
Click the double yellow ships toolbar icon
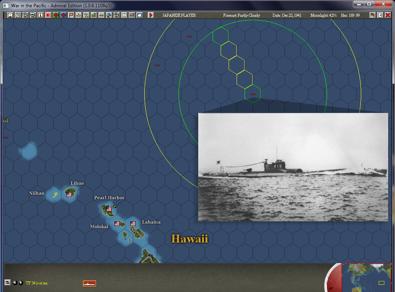click(86, 15)
